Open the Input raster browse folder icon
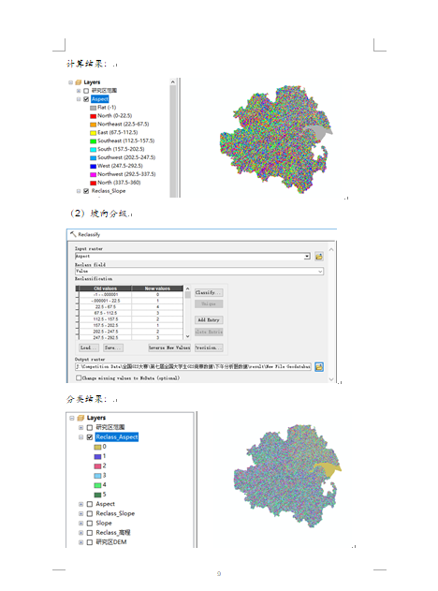 tap(318, 257)
